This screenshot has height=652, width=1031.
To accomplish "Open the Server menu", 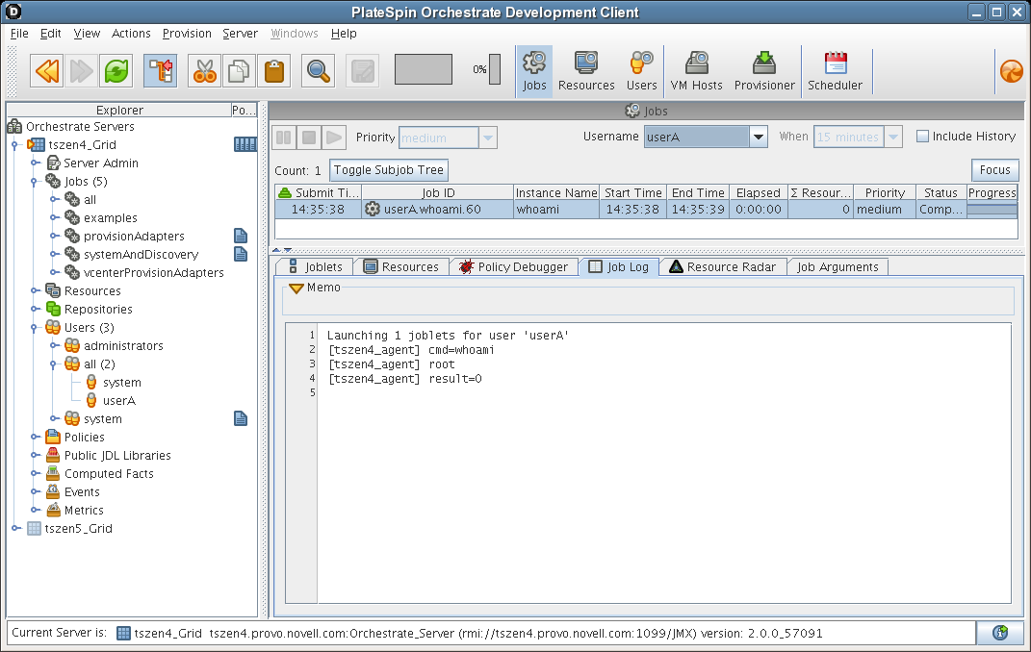I will [240, 34].
